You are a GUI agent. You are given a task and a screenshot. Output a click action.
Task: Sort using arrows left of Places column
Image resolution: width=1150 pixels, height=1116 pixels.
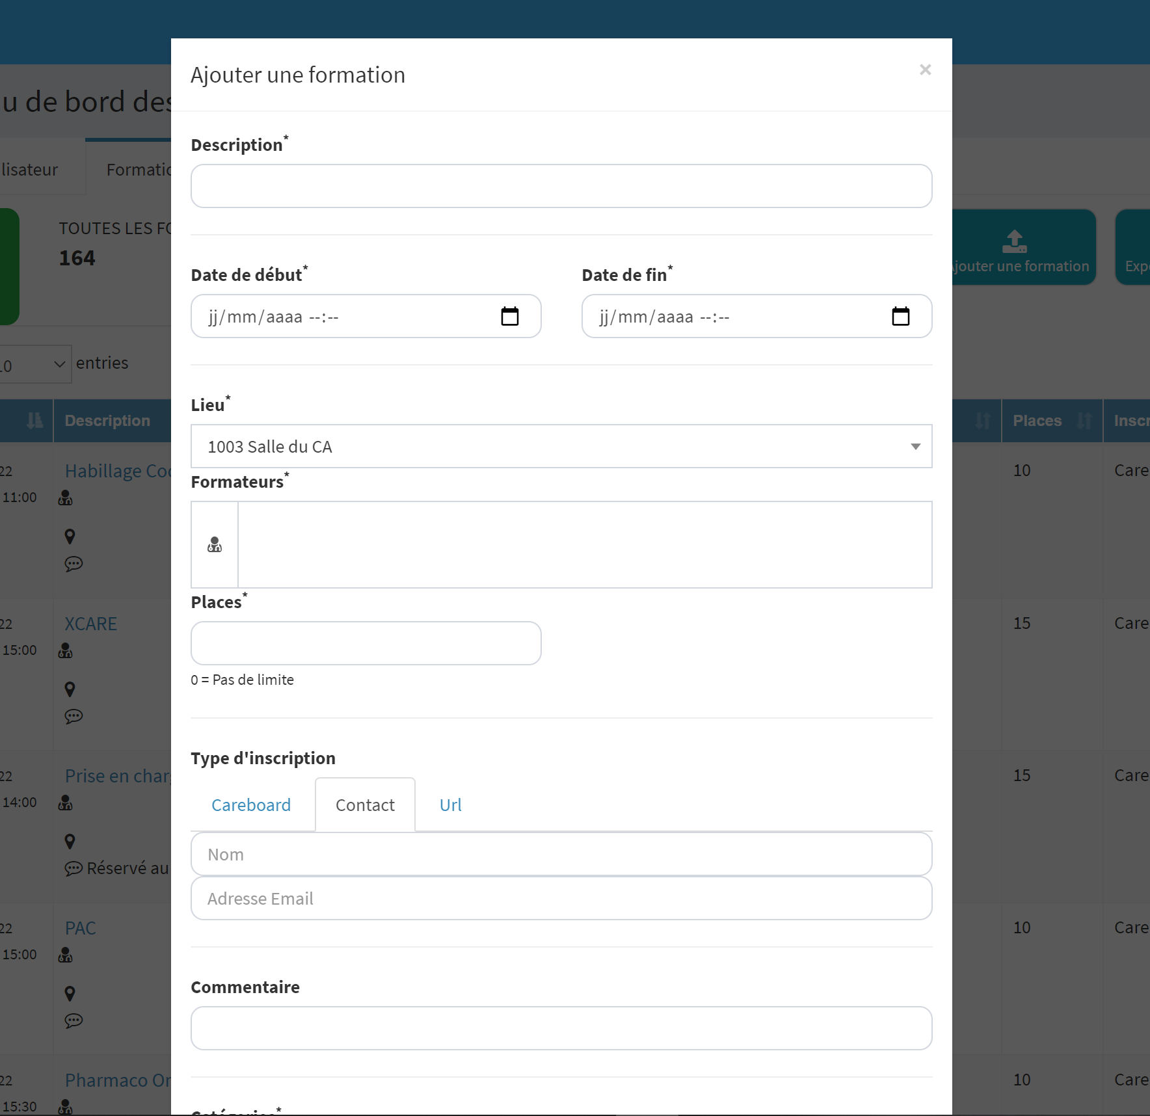click(x=983, y=421)
